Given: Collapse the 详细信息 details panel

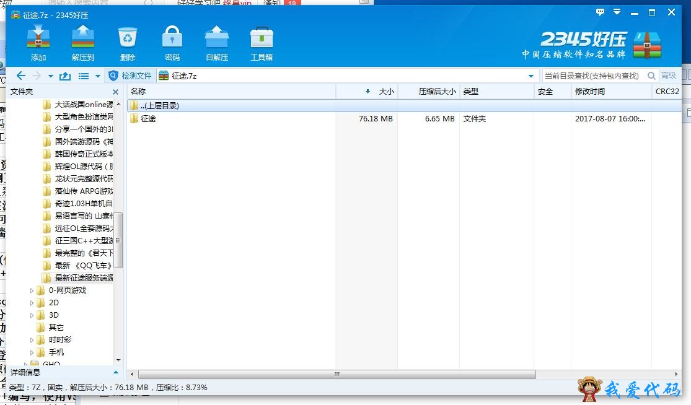Looking at the screenshot, I should pyautogui.click(x=115, y=372).
